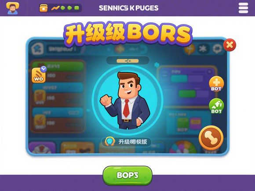Open the orange briefcase icon
Viewport: 255px width, 191px height.
pyautogui.click(x=44, y=8)
